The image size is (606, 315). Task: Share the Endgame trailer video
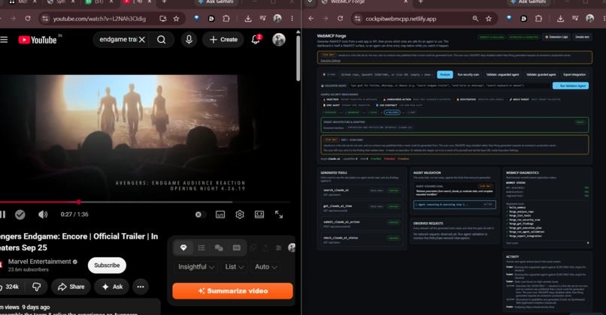[71, 286]
